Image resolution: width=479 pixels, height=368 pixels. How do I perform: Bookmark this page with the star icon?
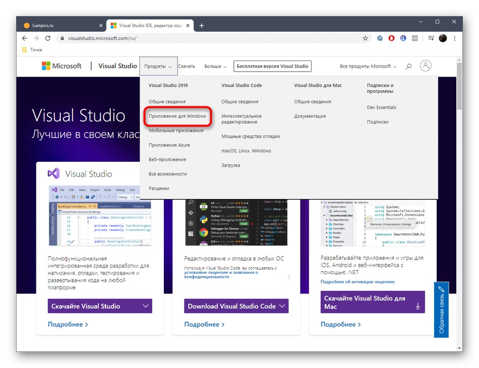coord(365,38)
